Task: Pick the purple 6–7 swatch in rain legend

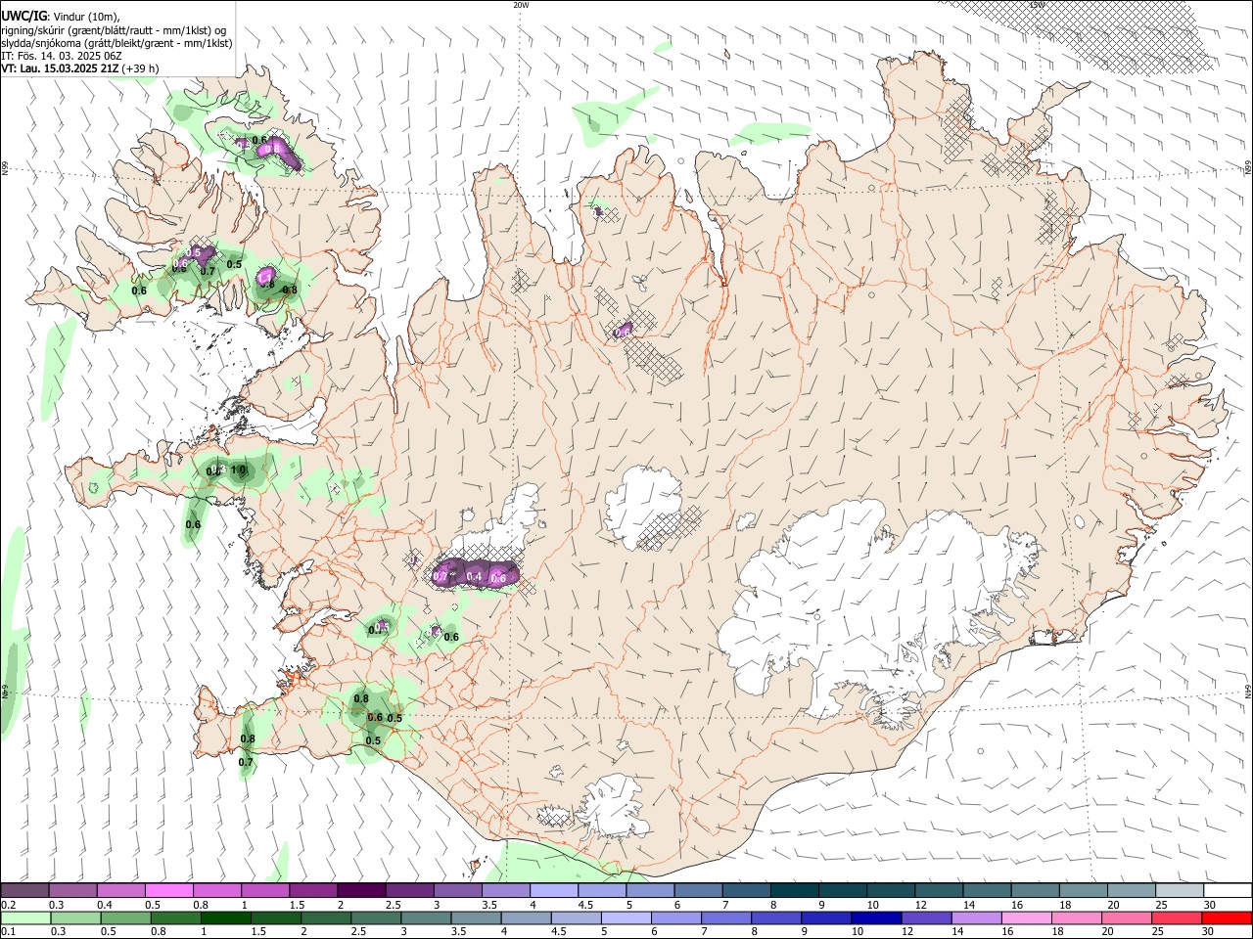Action: (x=674, y=917)
